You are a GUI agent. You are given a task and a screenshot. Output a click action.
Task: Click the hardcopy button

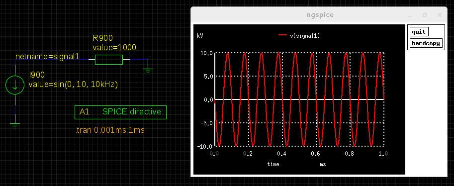pyautogui.click(x=426, y=43)
